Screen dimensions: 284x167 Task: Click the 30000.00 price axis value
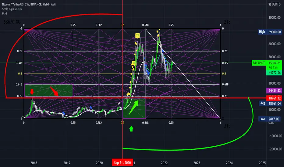[x=274, y=83]
